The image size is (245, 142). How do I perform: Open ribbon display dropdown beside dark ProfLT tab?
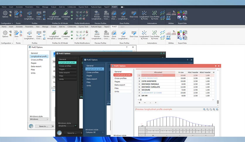click(122, 7)
